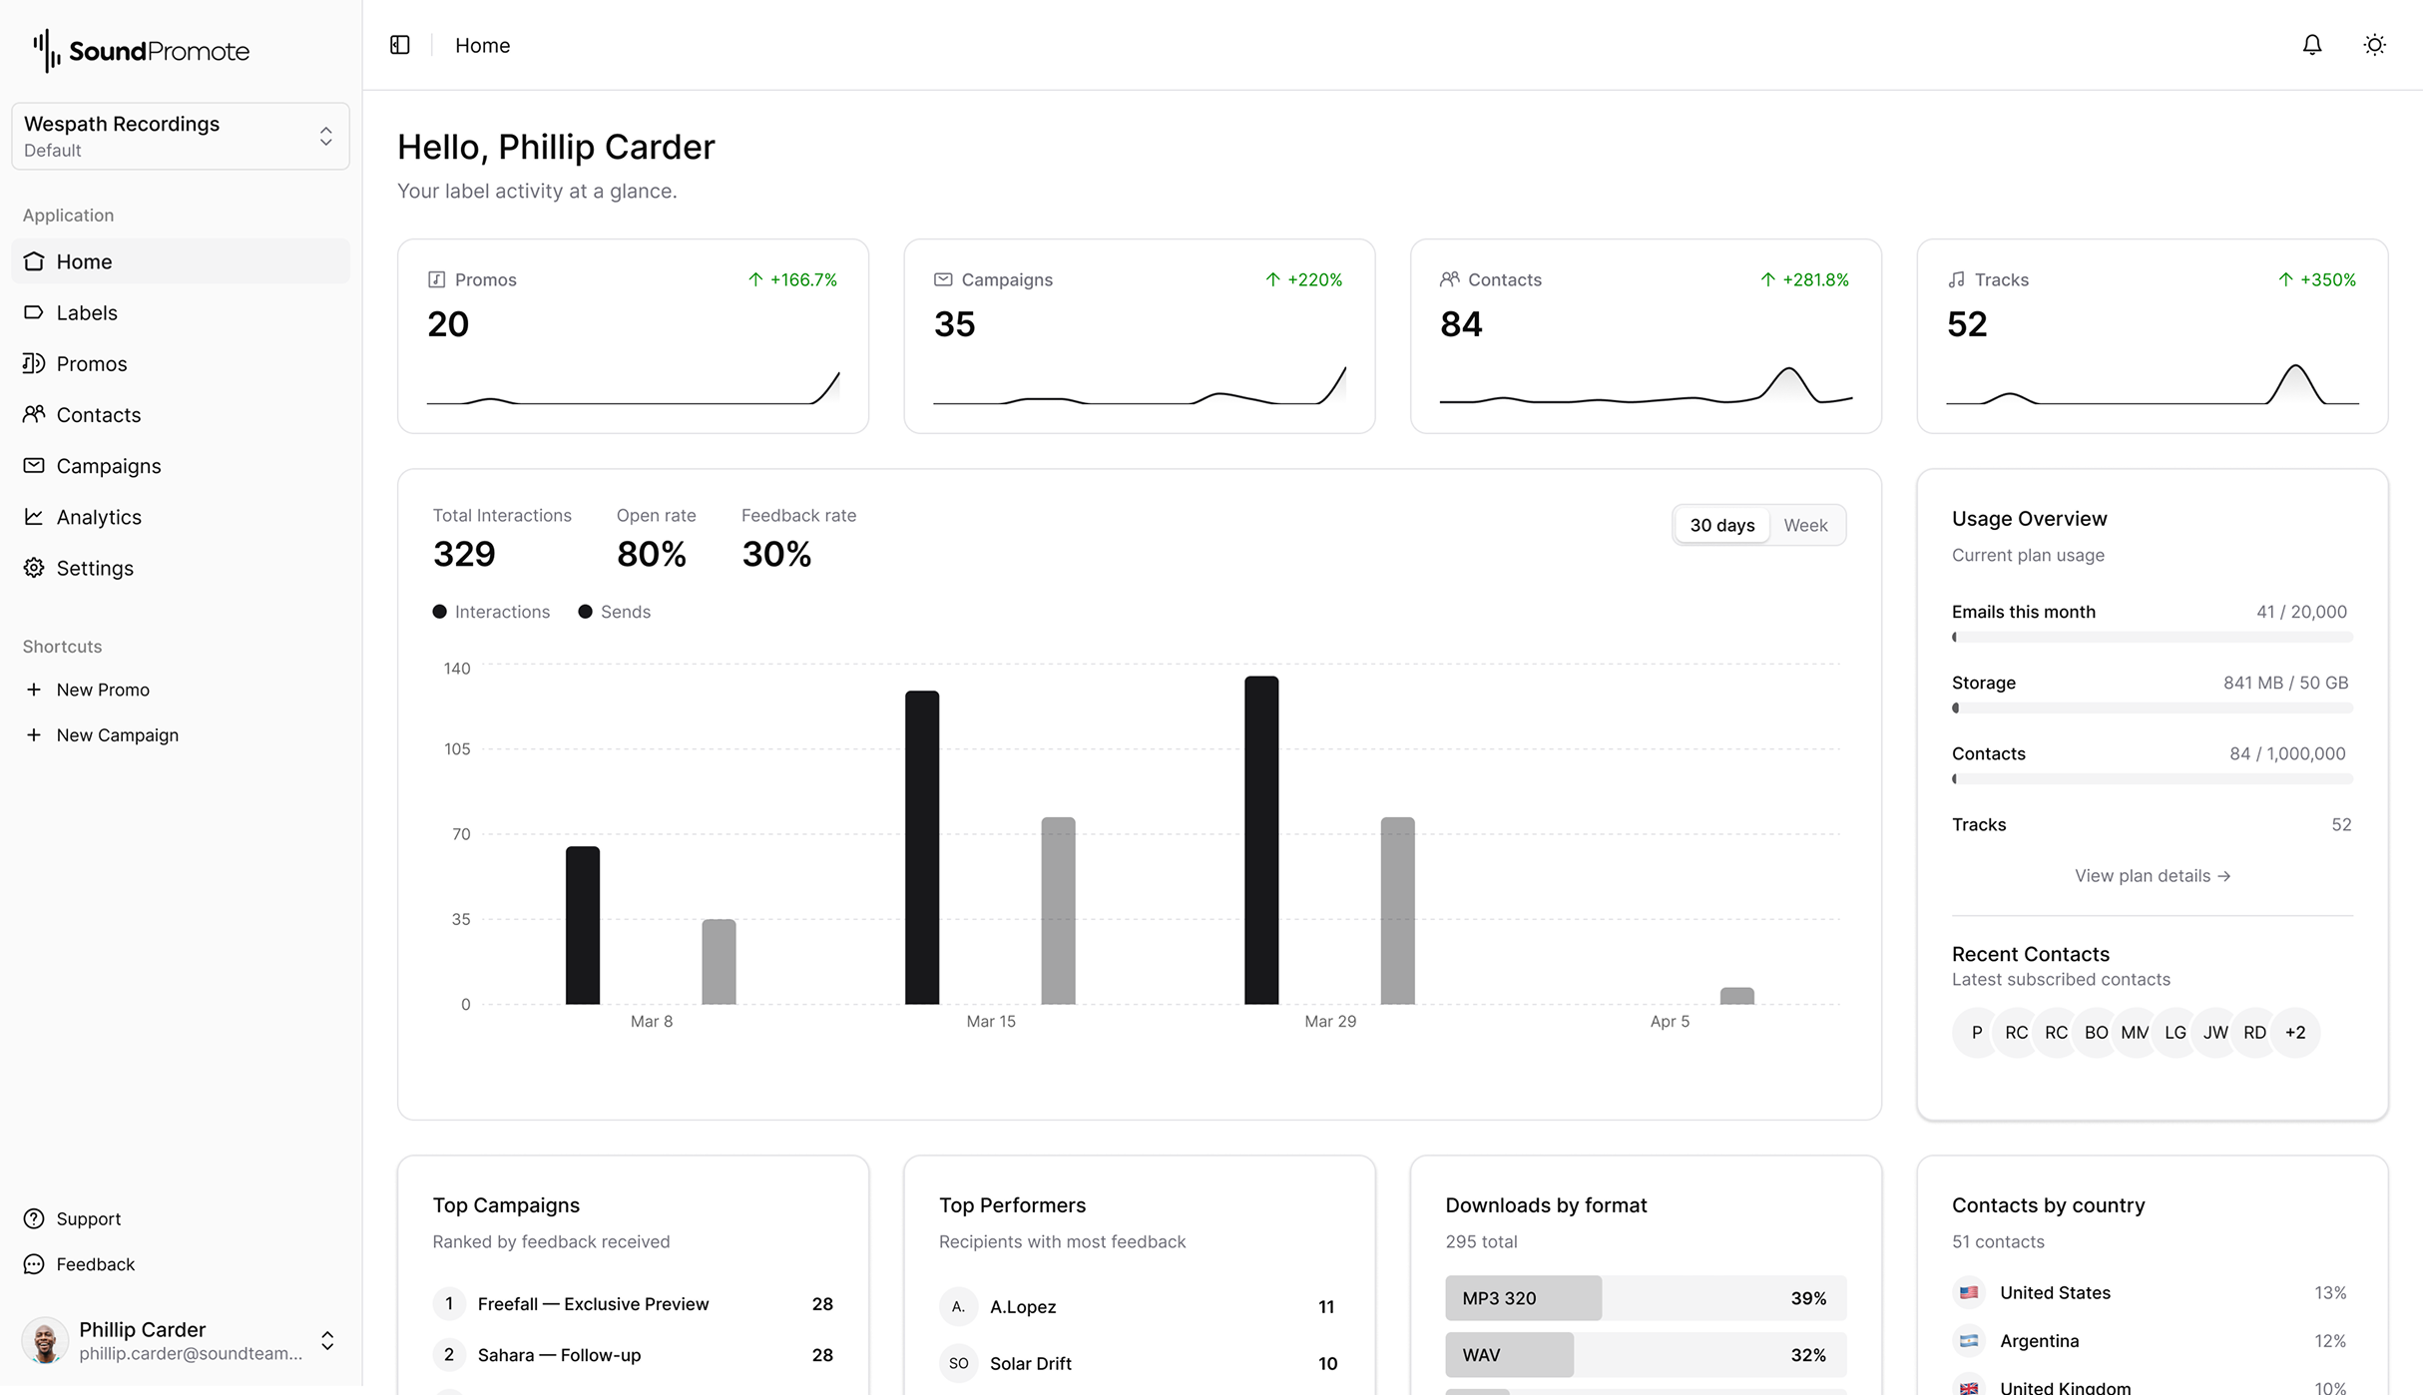Click the notification bell icon

[2312, 44]
